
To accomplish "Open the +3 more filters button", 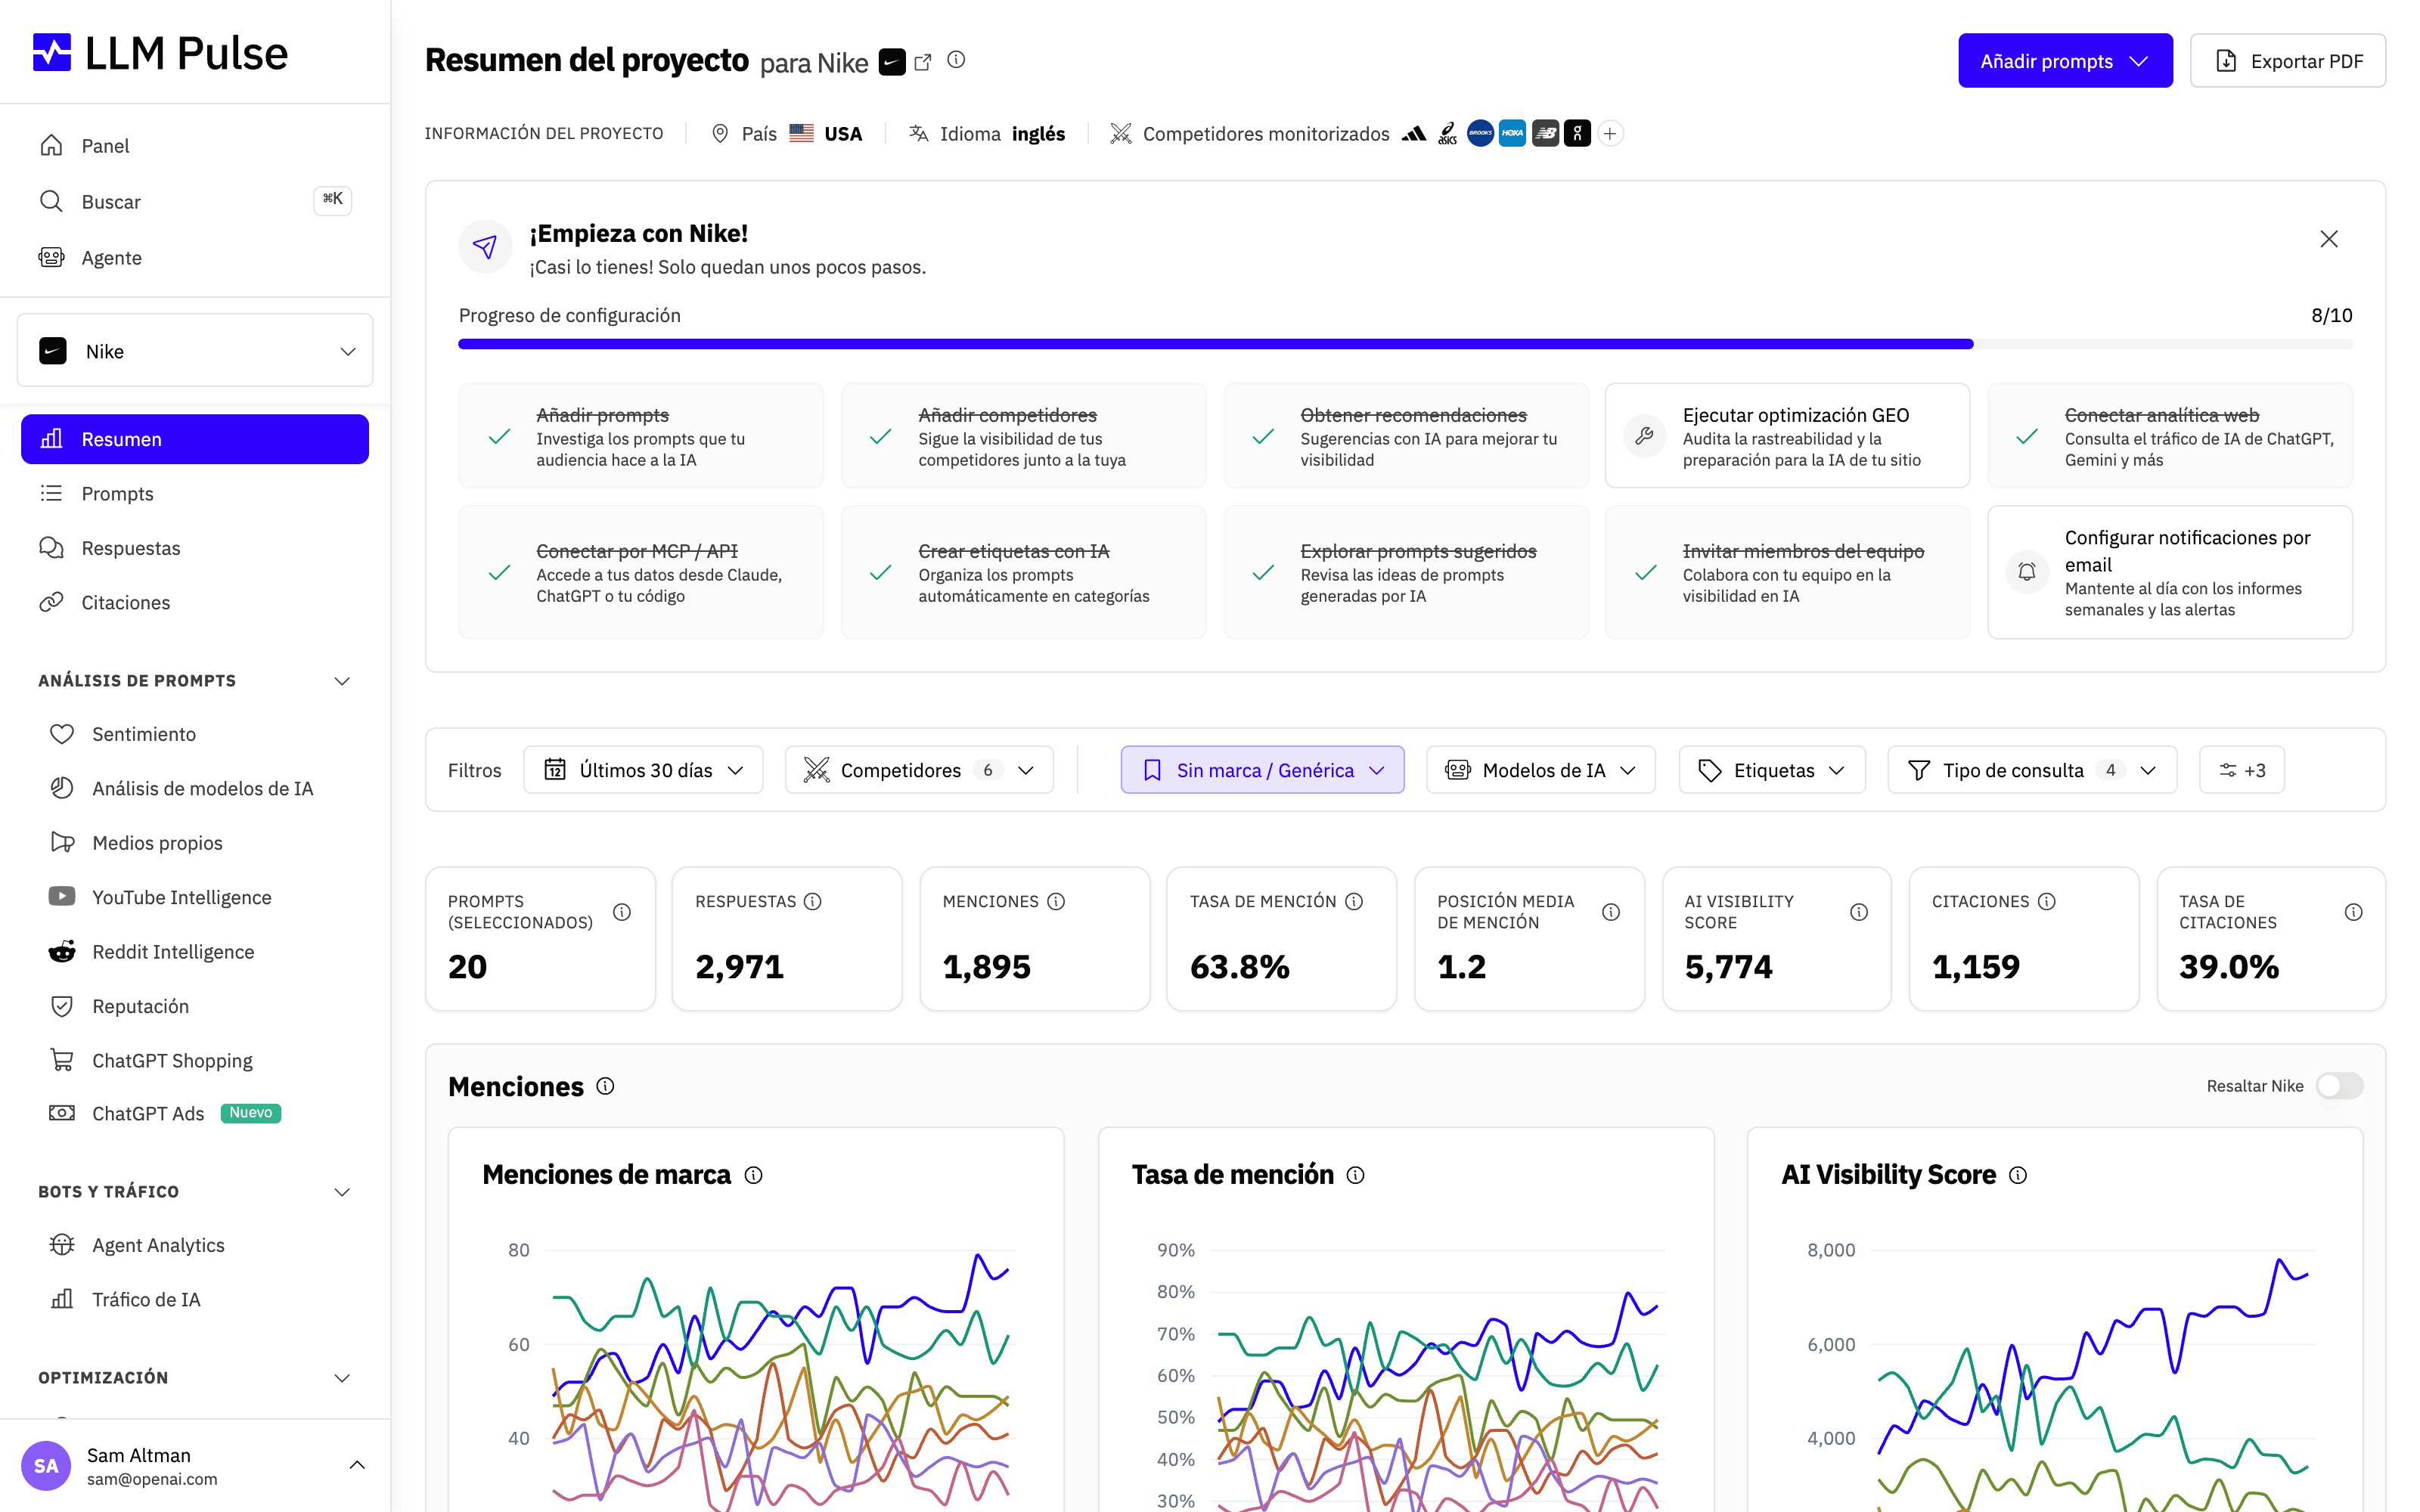I will pos(2242,770).
